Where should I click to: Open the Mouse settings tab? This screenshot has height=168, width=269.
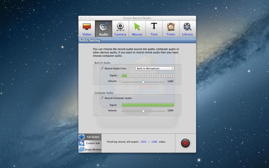click(137, 29)
